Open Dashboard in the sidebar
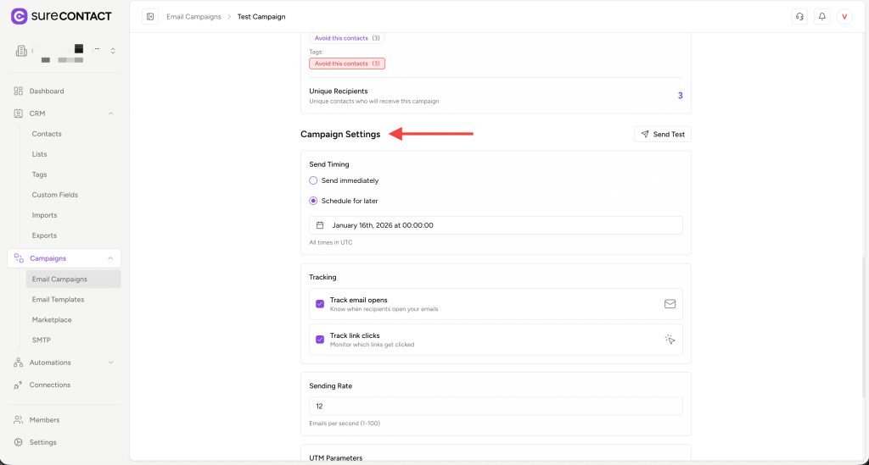 click(47, 91)
